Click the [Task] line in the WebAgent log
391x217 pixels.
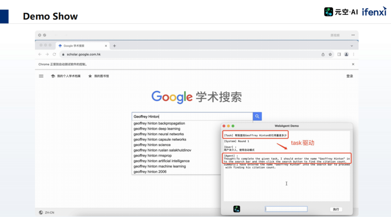255,135
